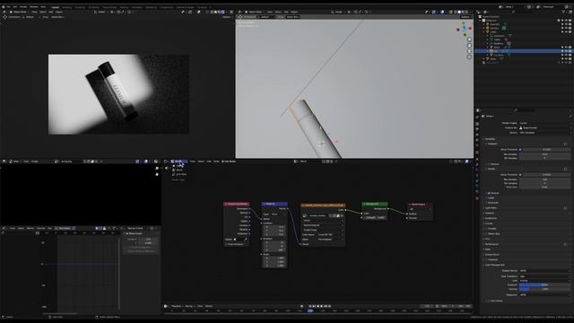Toggle eye visibility on highlighted outliner row
Viewport: 574px width, 323px height.
click(x=566, y=51)
